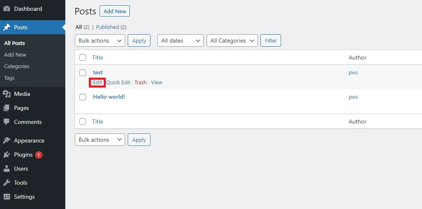Open the top Bulk actions dropdown
Screen dimensions: 422x209
pyautogui.click(x=100, y=40)
